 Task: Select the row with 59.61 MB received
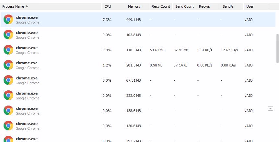click(138, 50)
